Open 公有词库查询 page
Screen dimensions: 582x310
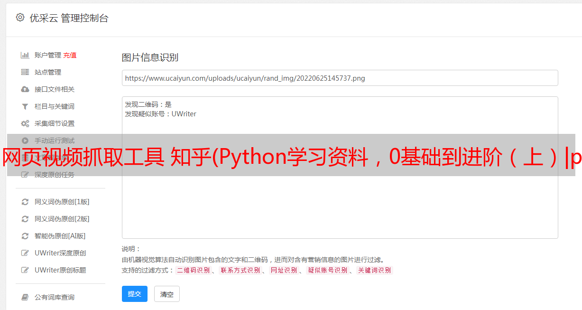[55, 297]
